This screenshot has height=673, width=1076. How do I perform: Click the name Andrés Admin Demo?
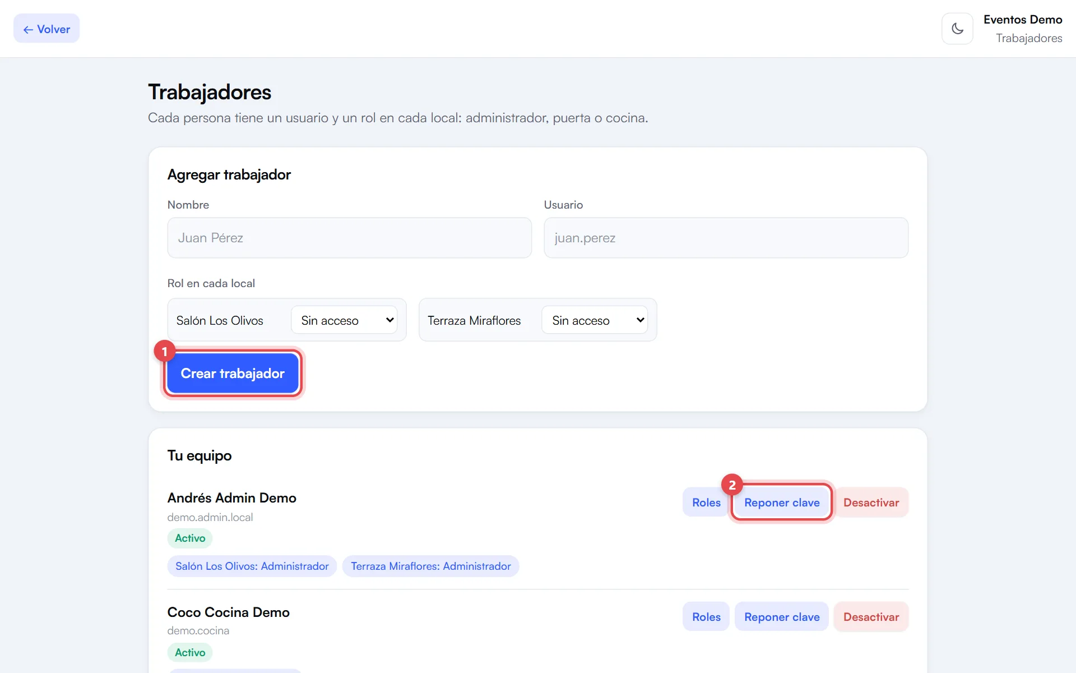[231, 497]
